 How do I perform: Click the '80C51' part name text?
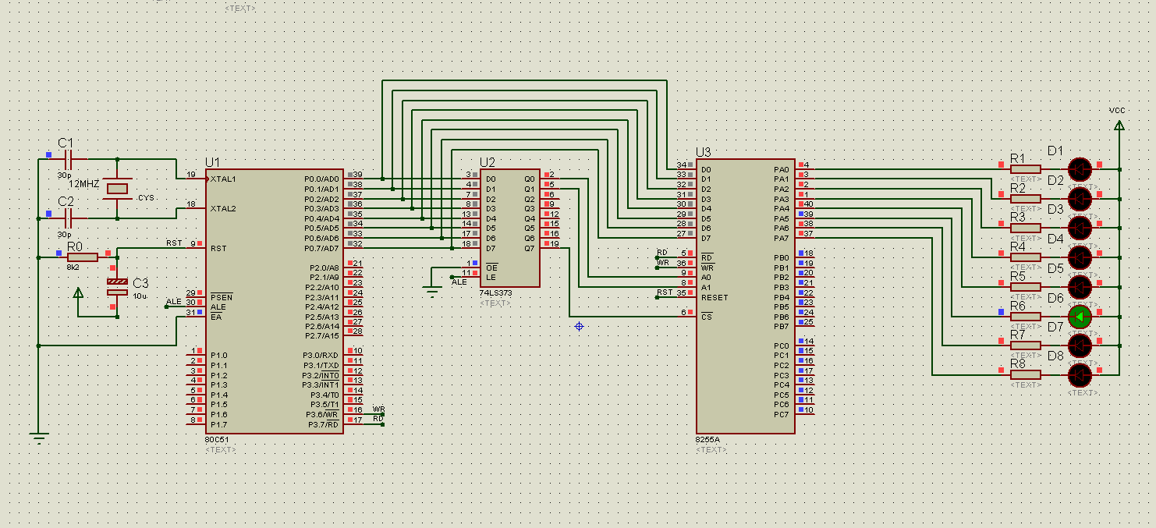217,440
